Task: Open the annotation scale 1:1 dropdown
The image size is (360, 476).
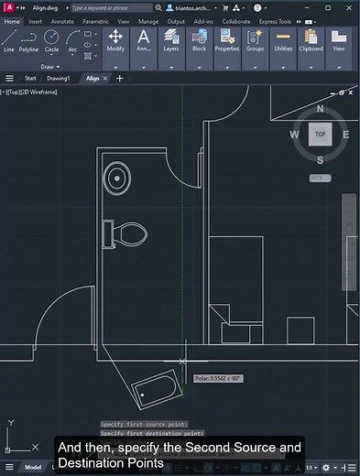Action: point(311,468)
